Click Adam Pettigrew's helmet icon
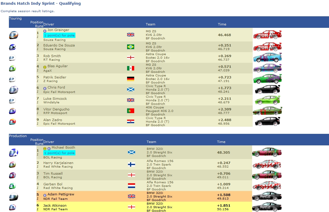 click(x=14, y=197)
